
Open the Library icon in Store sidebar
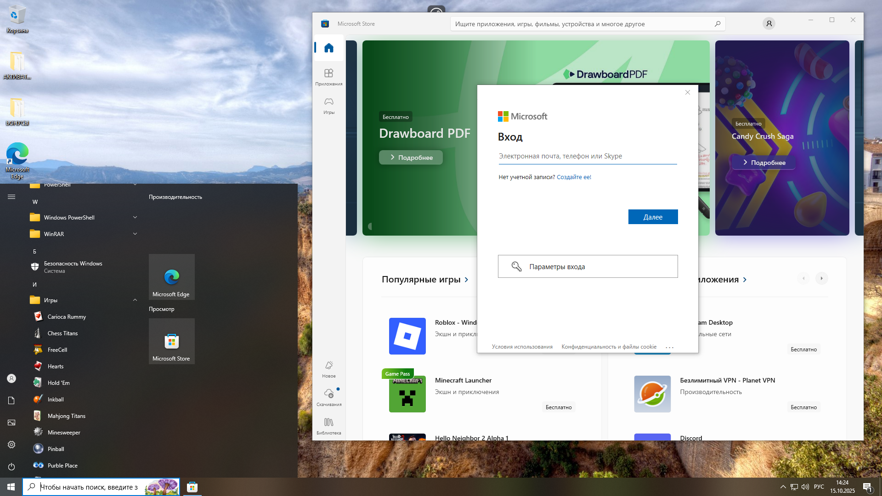click(x=328, y=425)
